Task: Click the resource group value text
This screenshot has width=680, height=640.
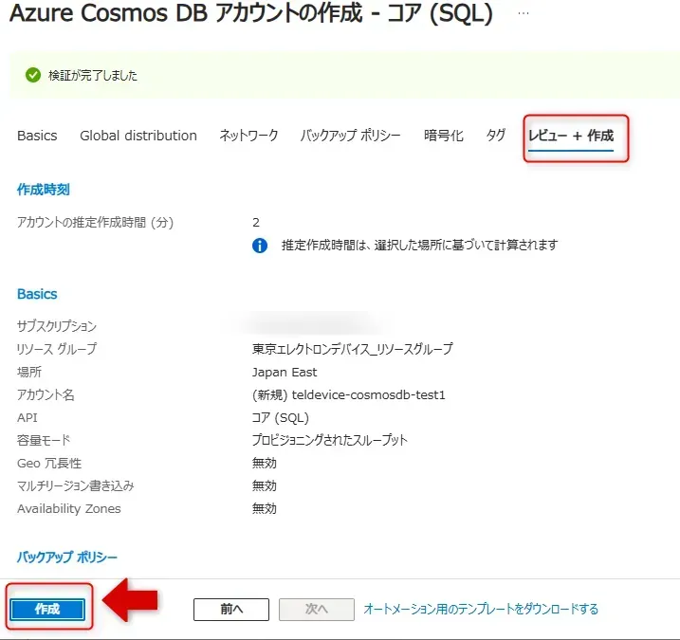Action: [353, 349]
